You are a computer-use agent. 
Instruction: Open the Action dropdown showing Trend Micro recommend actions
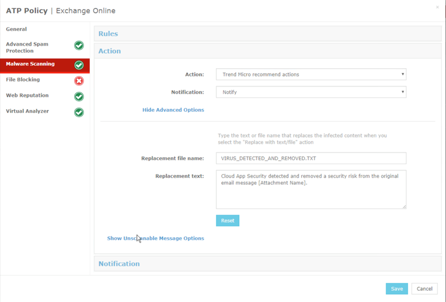(311, 74)
